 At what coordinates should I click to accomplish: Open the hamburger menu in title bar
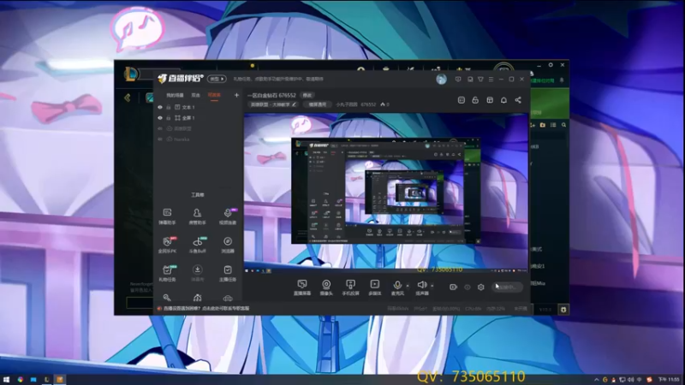(x=491, y=80)
